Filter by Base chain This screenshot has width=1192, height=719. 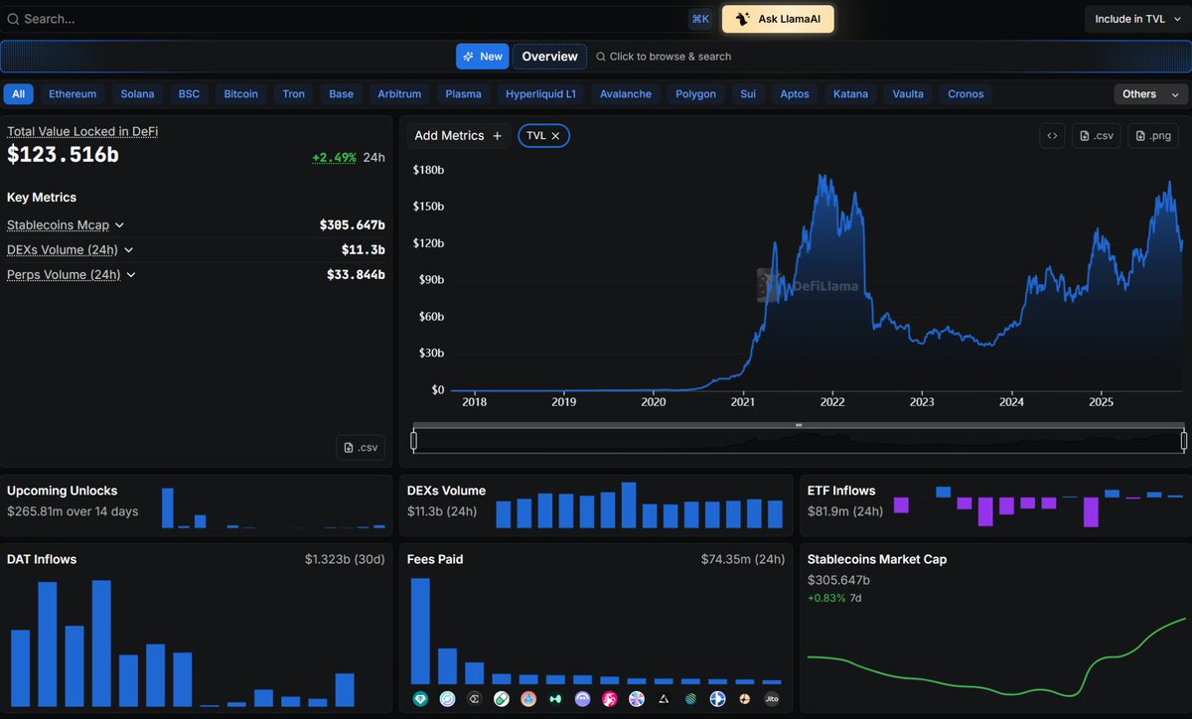341,94
